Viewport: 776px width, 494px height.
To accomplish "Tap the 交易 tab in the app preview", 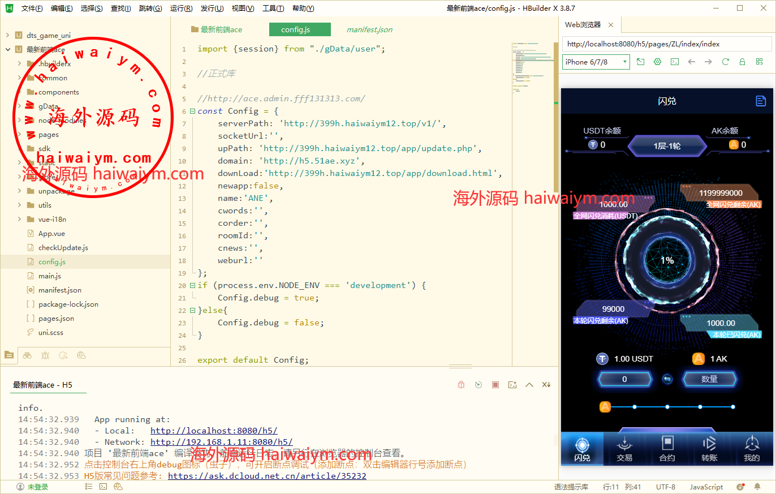I will pos(624,449).
